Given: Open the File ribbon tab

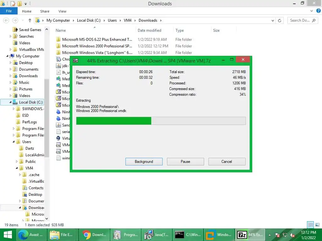Looking at the screenshot, I should click(x=8, y=11).
